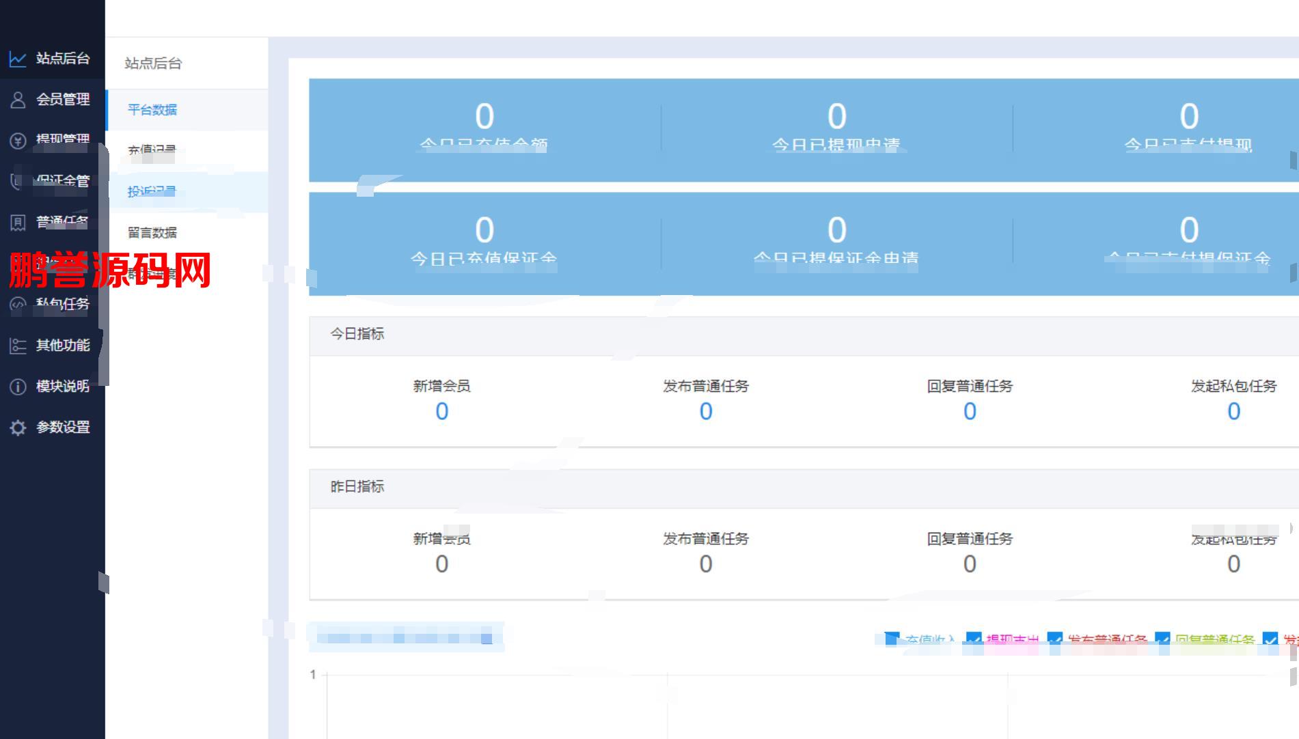Toggle the last, partly cut-off legend checkbox
The image size is (1299, 739).
pos(1270,639)
